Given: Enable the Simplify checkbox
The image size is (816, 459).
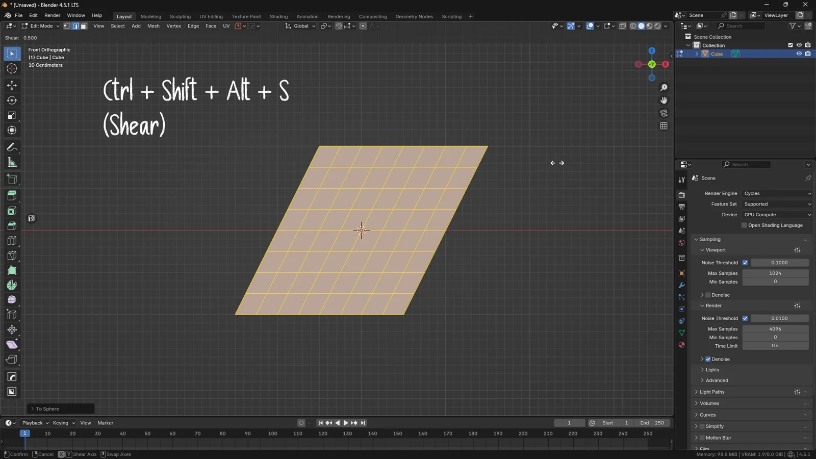Looking at the screenshot, I should 702,426.
